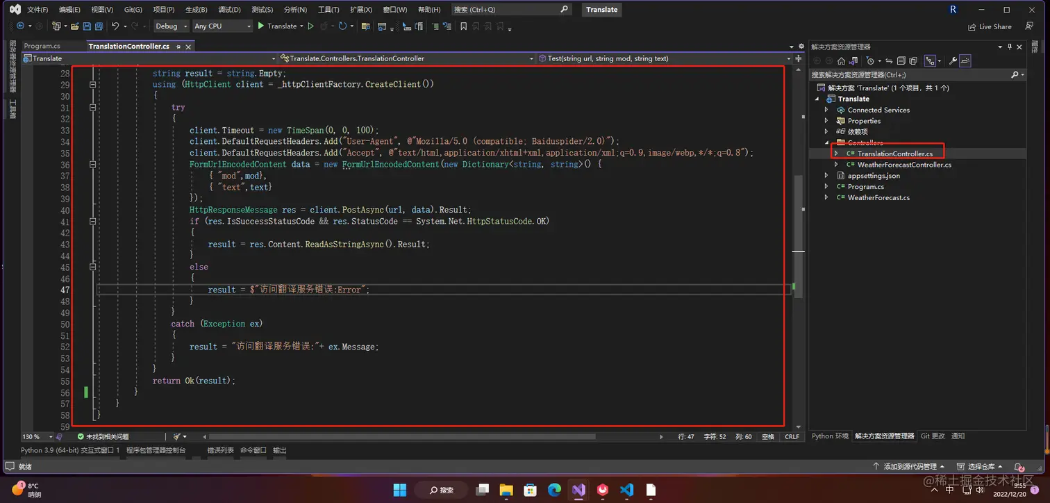Viewport: 1050px width, 503px height.
Task: Collapse code block at line 29
Action: click(x=92, y=84)
